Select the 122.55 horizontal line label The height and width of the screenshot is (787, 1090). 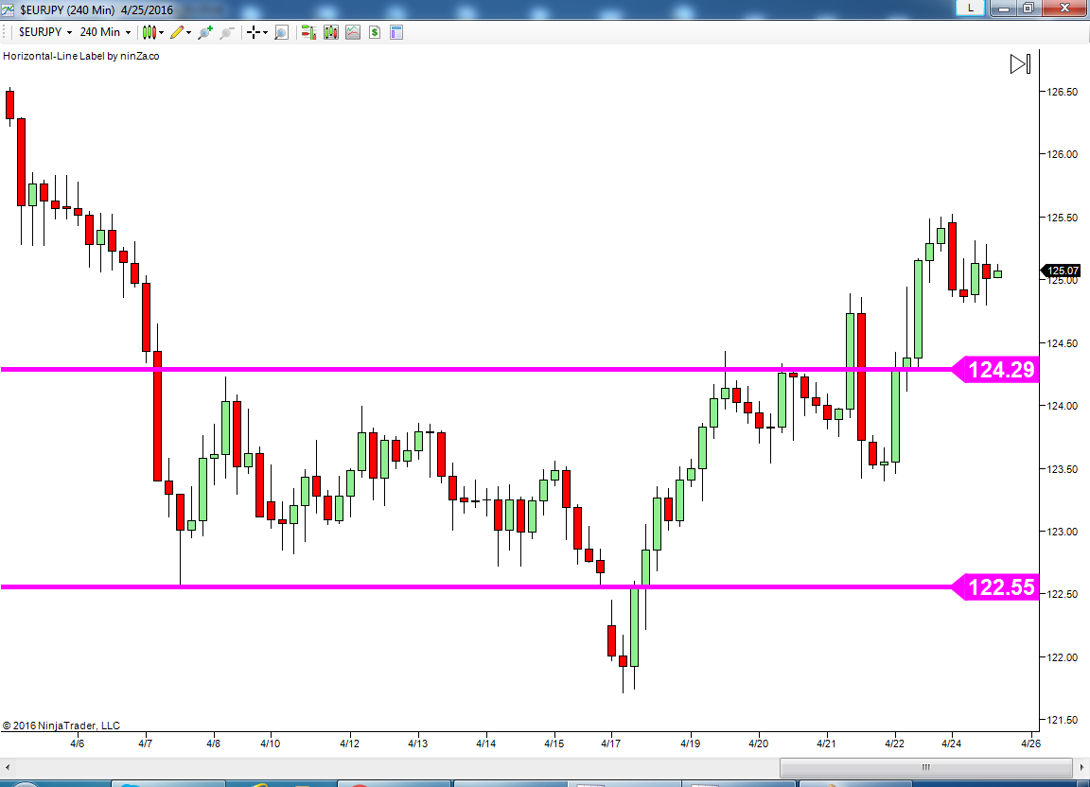995,587
